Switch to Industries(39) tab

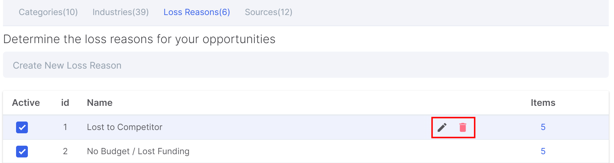(121, 12)
